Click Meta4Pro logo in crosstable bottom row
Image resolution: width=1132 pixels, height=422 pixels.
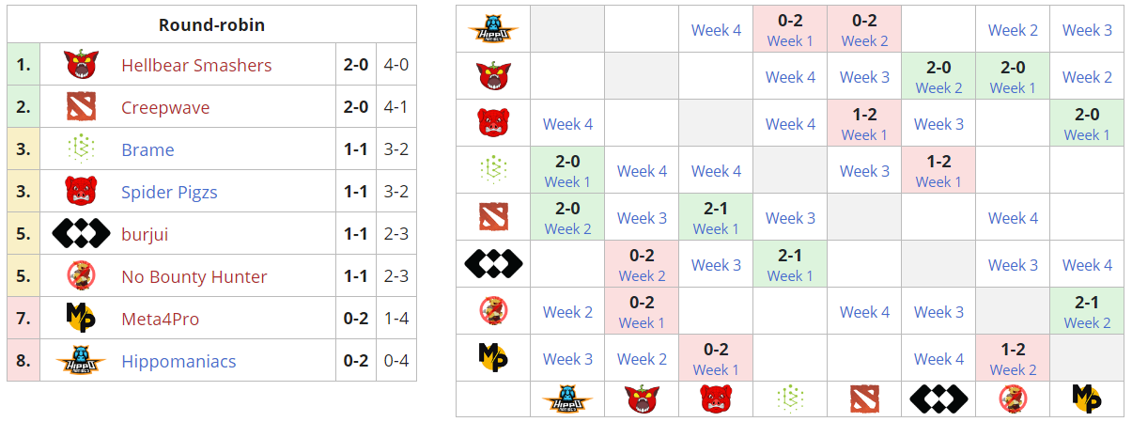point(1087,399)
